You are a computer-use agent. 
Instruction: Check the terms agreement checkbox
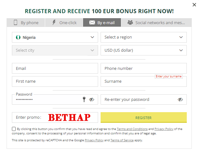(14, 129)
